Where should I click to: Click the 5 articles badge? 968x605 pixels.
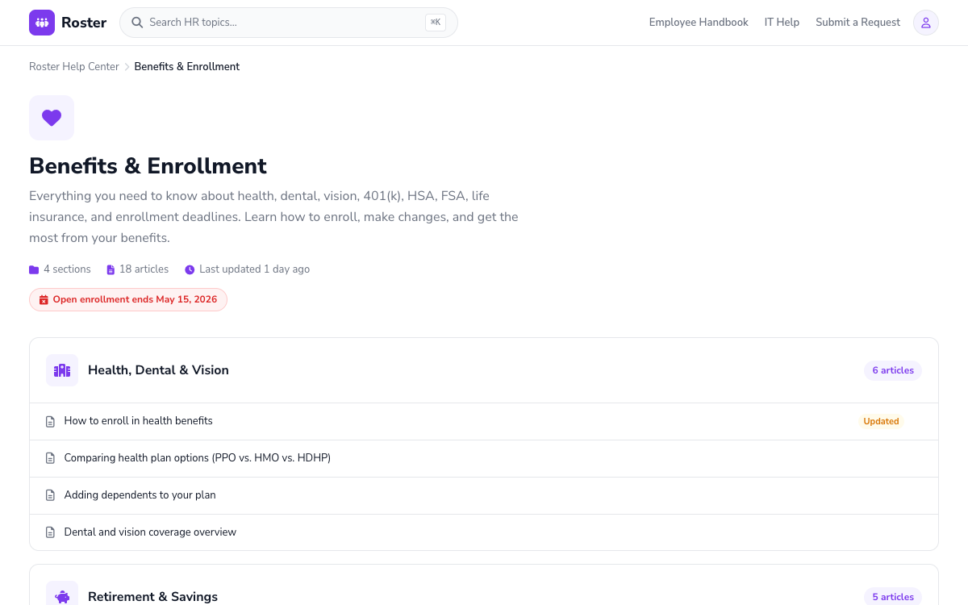(893, 597)
